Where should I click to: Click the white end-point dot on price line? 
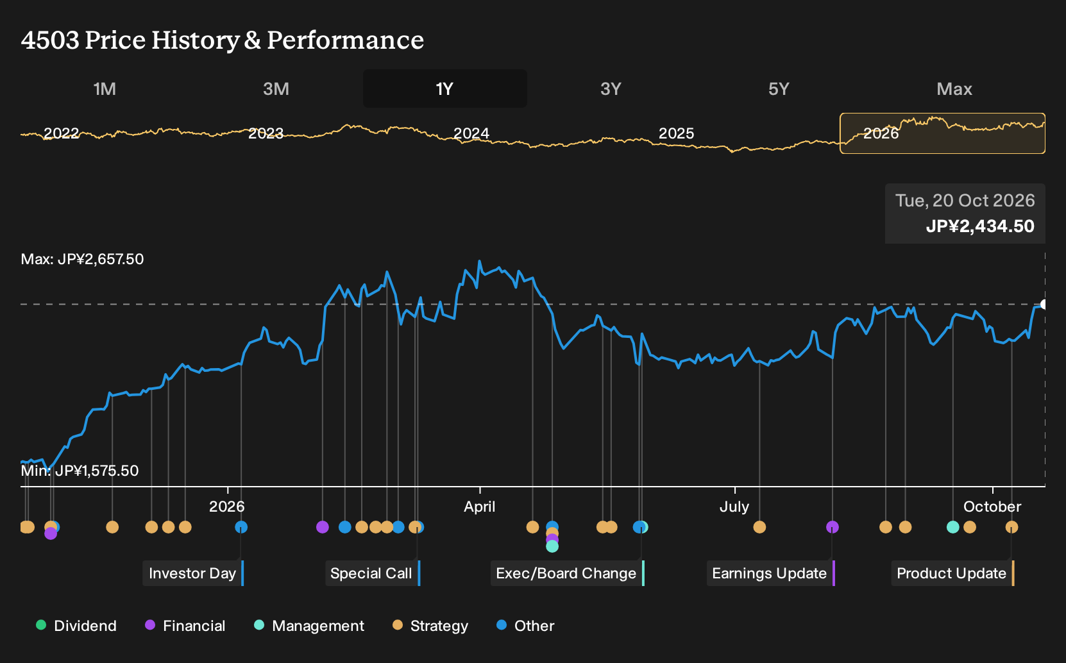[x=1045, y=305]
